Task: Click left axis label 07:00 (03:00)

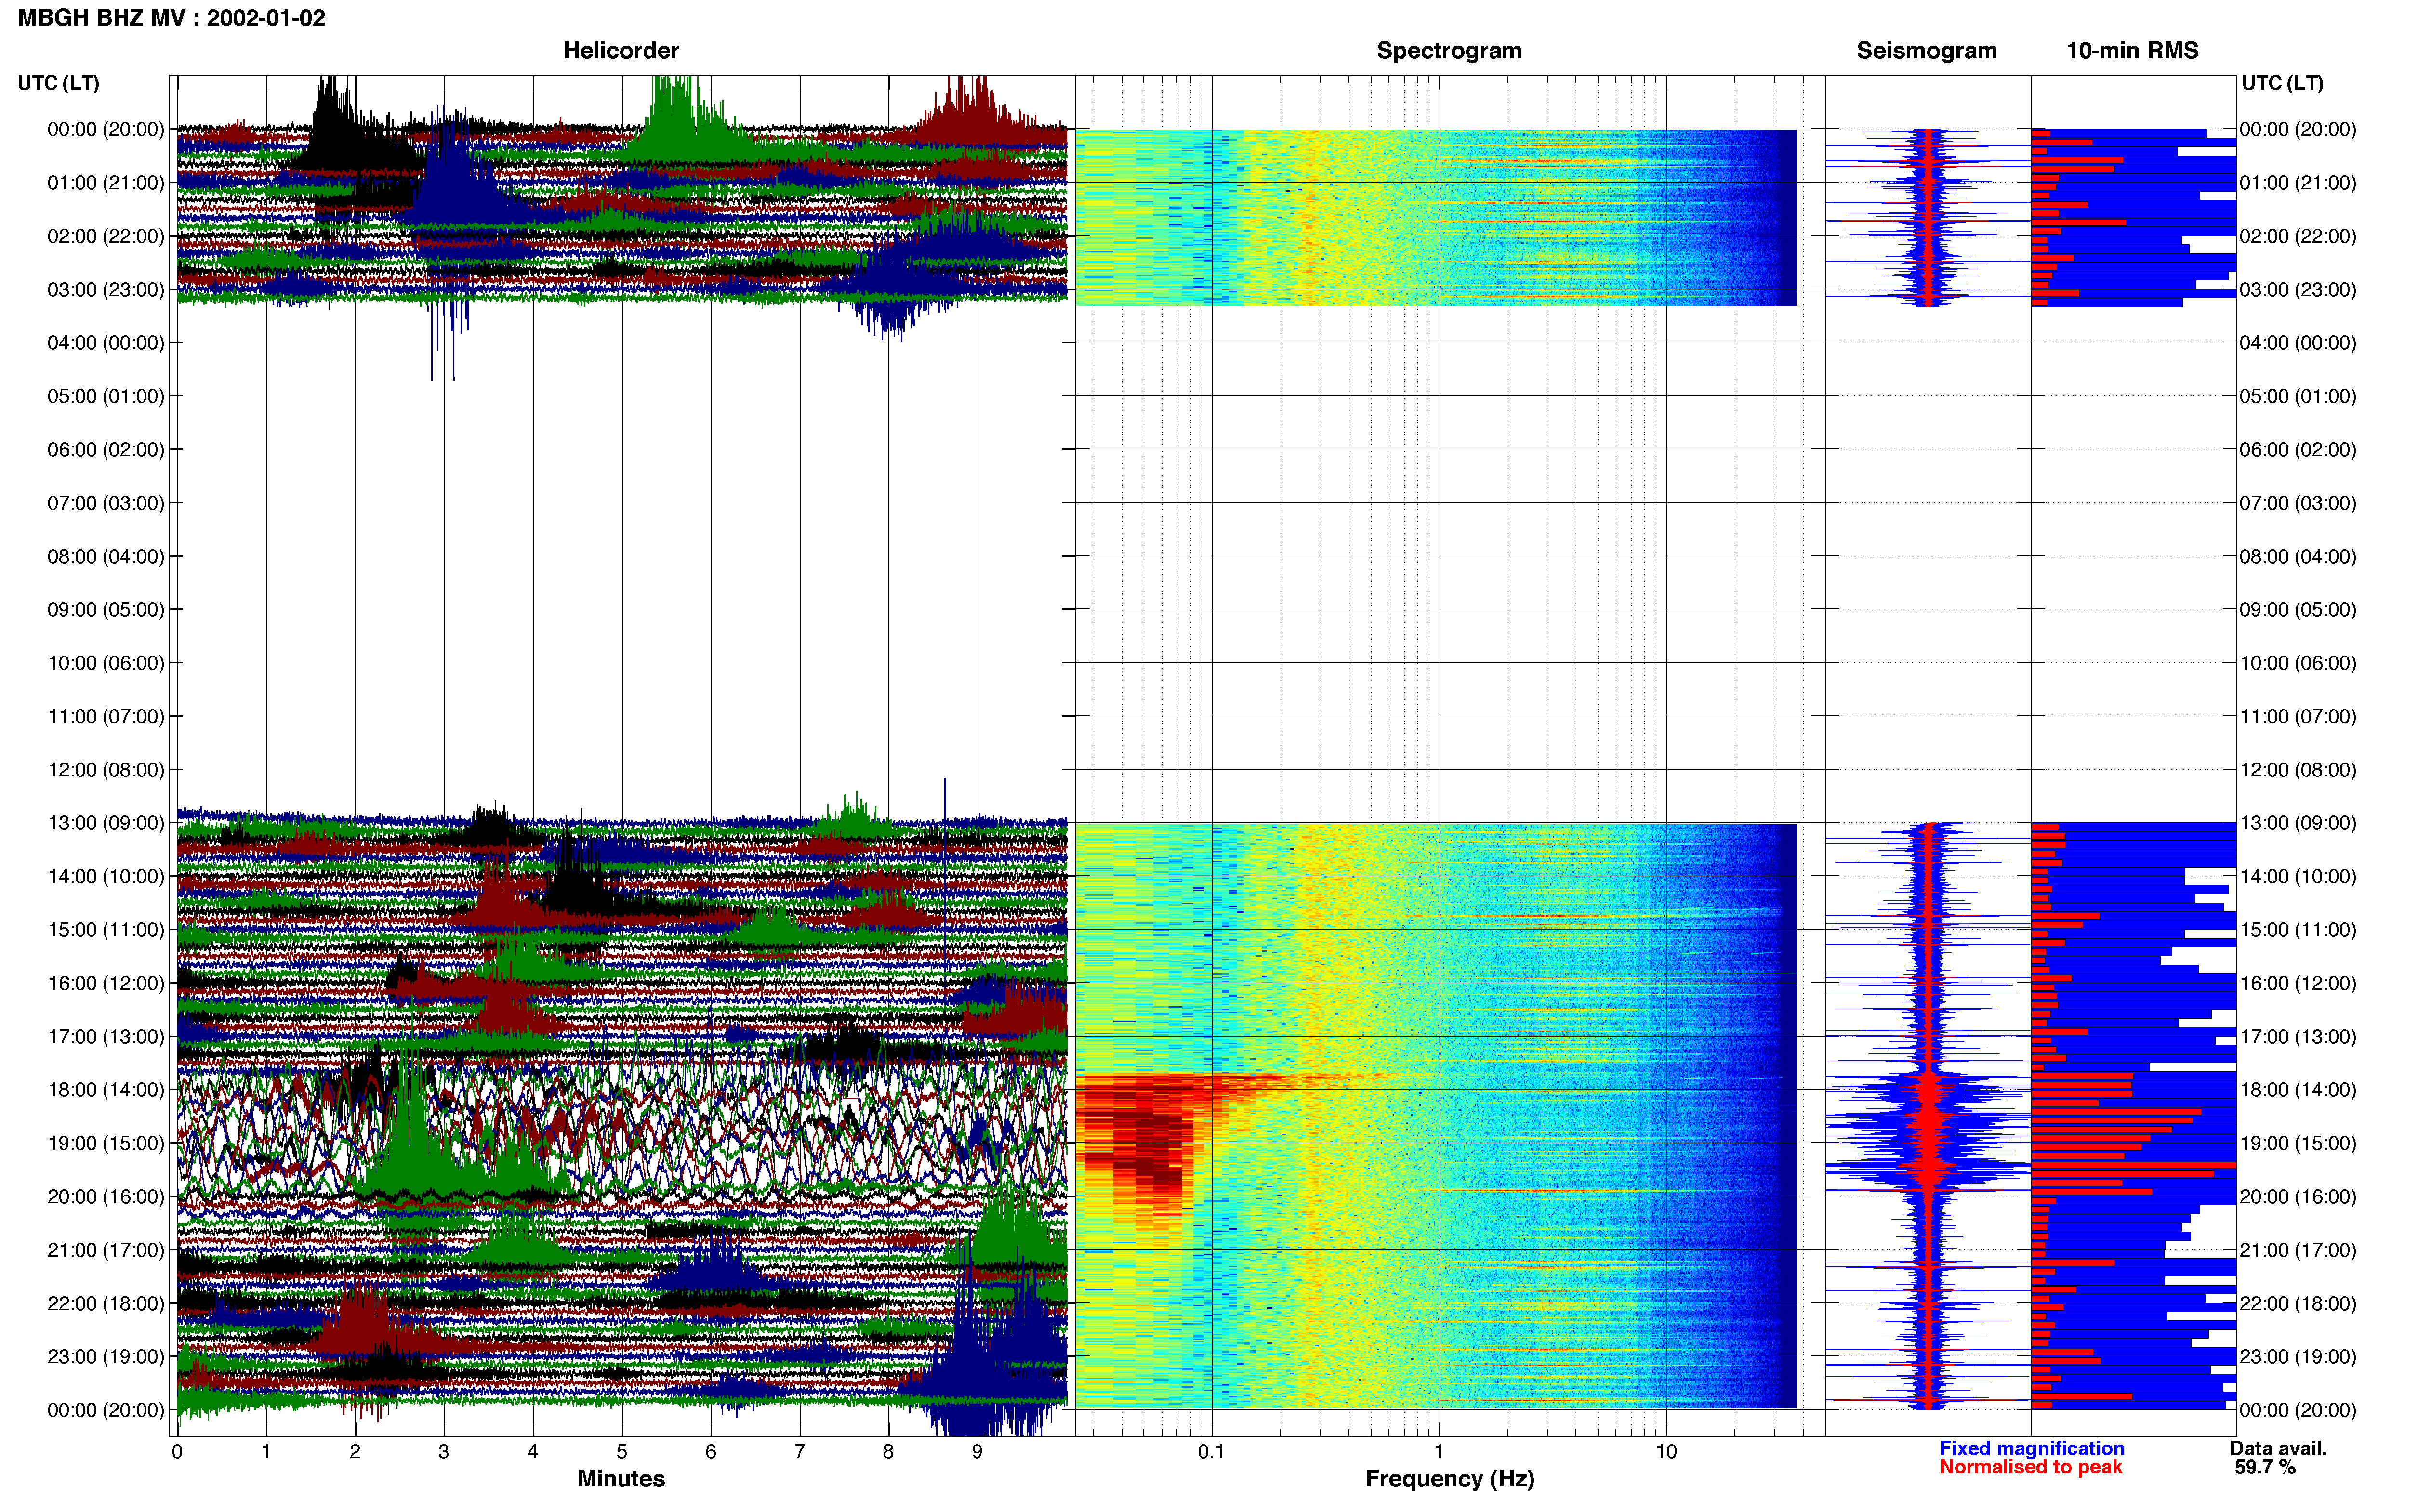Action: coord(106,503)
